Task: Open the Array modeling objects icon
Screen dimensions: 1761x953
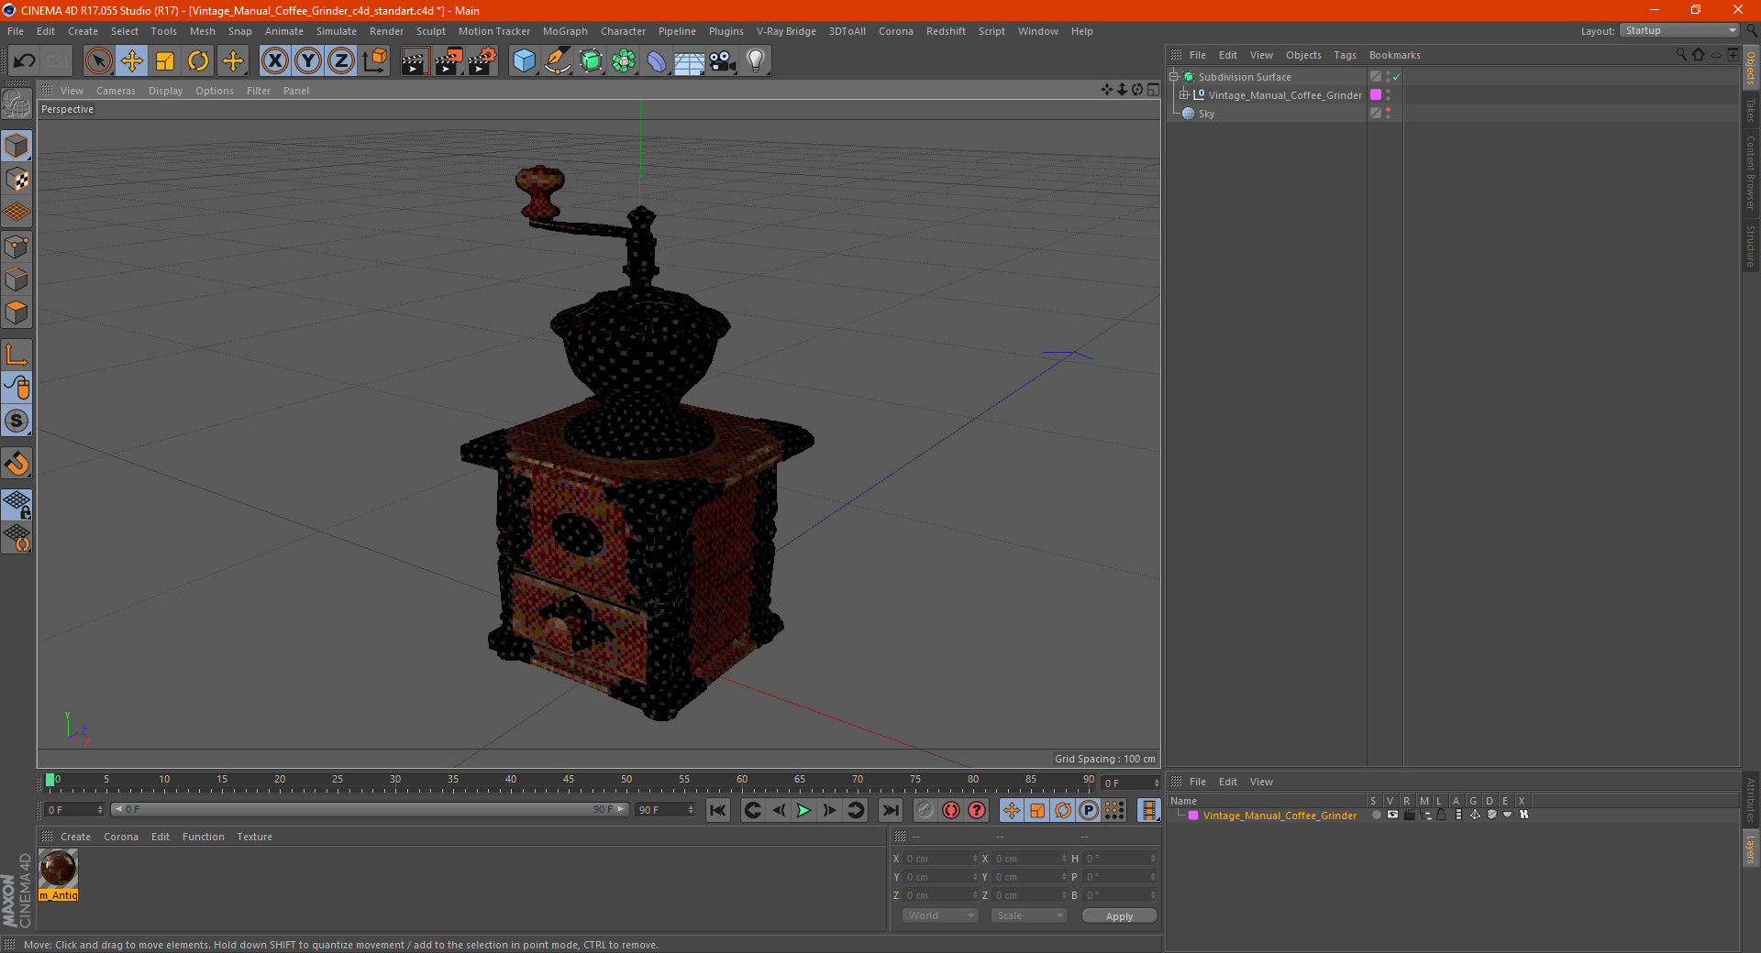Action: point(624,61)
